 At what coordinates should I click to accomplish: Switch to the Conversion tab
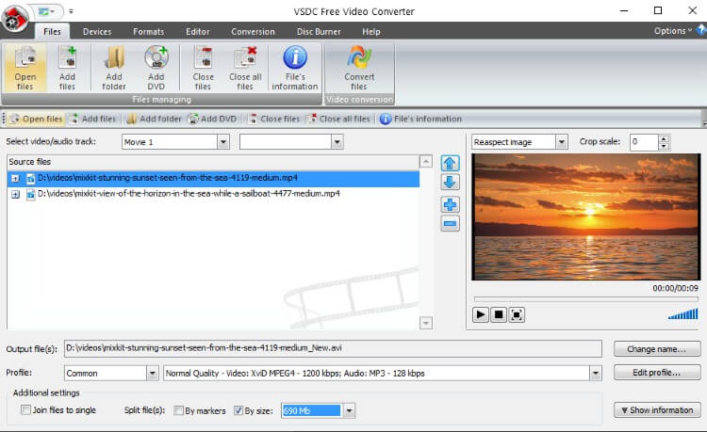click(253, 31)
